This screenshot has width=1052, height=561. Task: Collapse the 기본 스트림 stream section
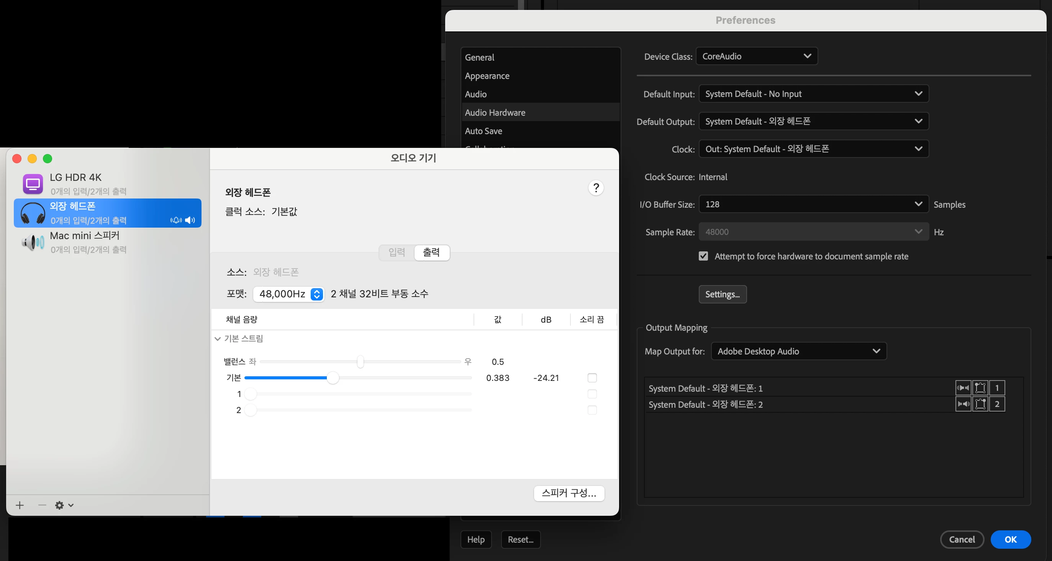click(218, 339)
